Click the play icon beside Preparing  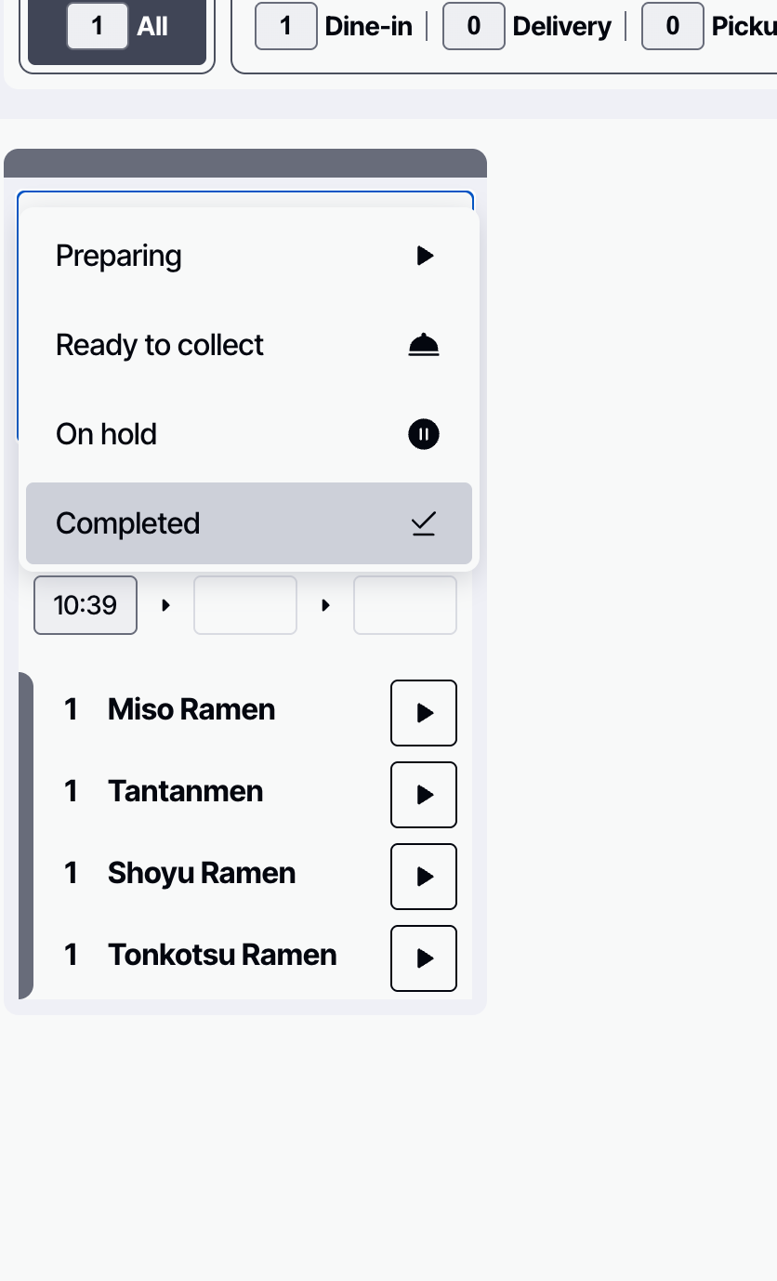pos(425,256)
